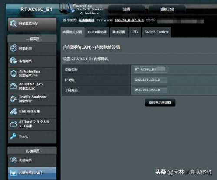Viewport: 217px width, 180px height.
Task: Click the 设备名称 input field
Action: tap(151, 70)
